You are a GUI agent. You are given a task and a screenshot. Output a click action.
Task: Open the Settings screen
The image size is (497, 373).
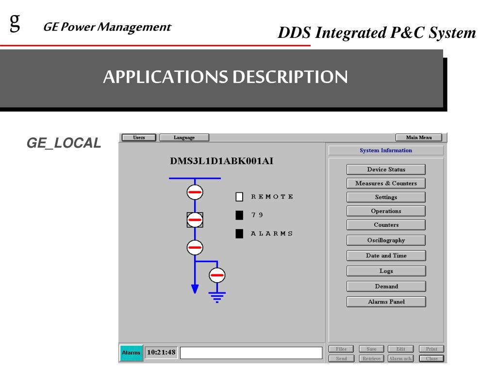[386, 197]
